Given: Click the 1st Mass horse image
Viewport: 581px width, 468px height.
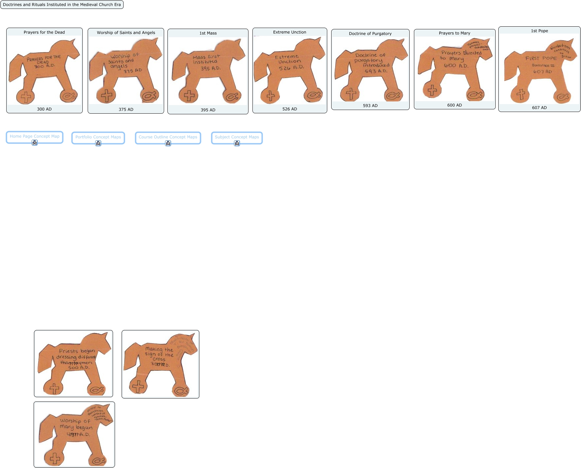Looking at the screenshot, I should (208, 71).
